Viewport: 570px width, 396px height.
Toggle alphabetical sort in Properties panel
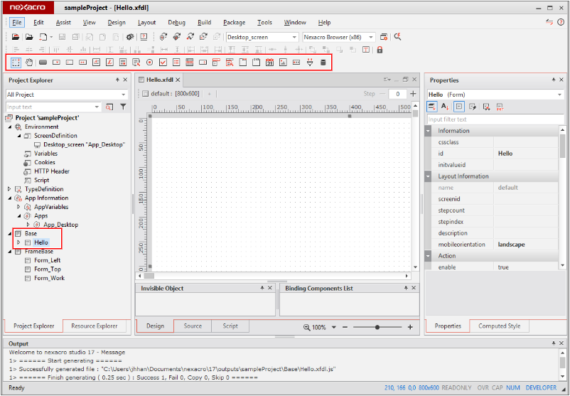coord(445,107)
